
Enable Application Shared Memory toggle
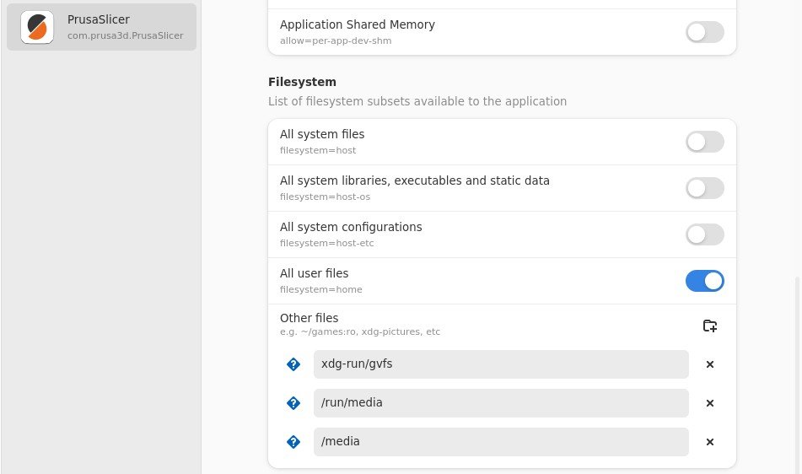(704, 32)
